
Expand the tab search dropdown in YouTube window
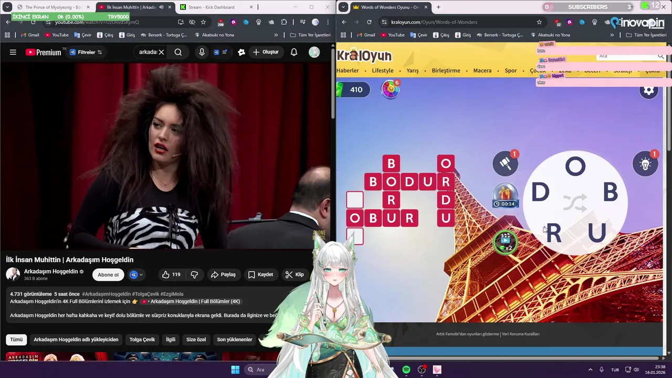pyautogui.click(x=7, y=7)
